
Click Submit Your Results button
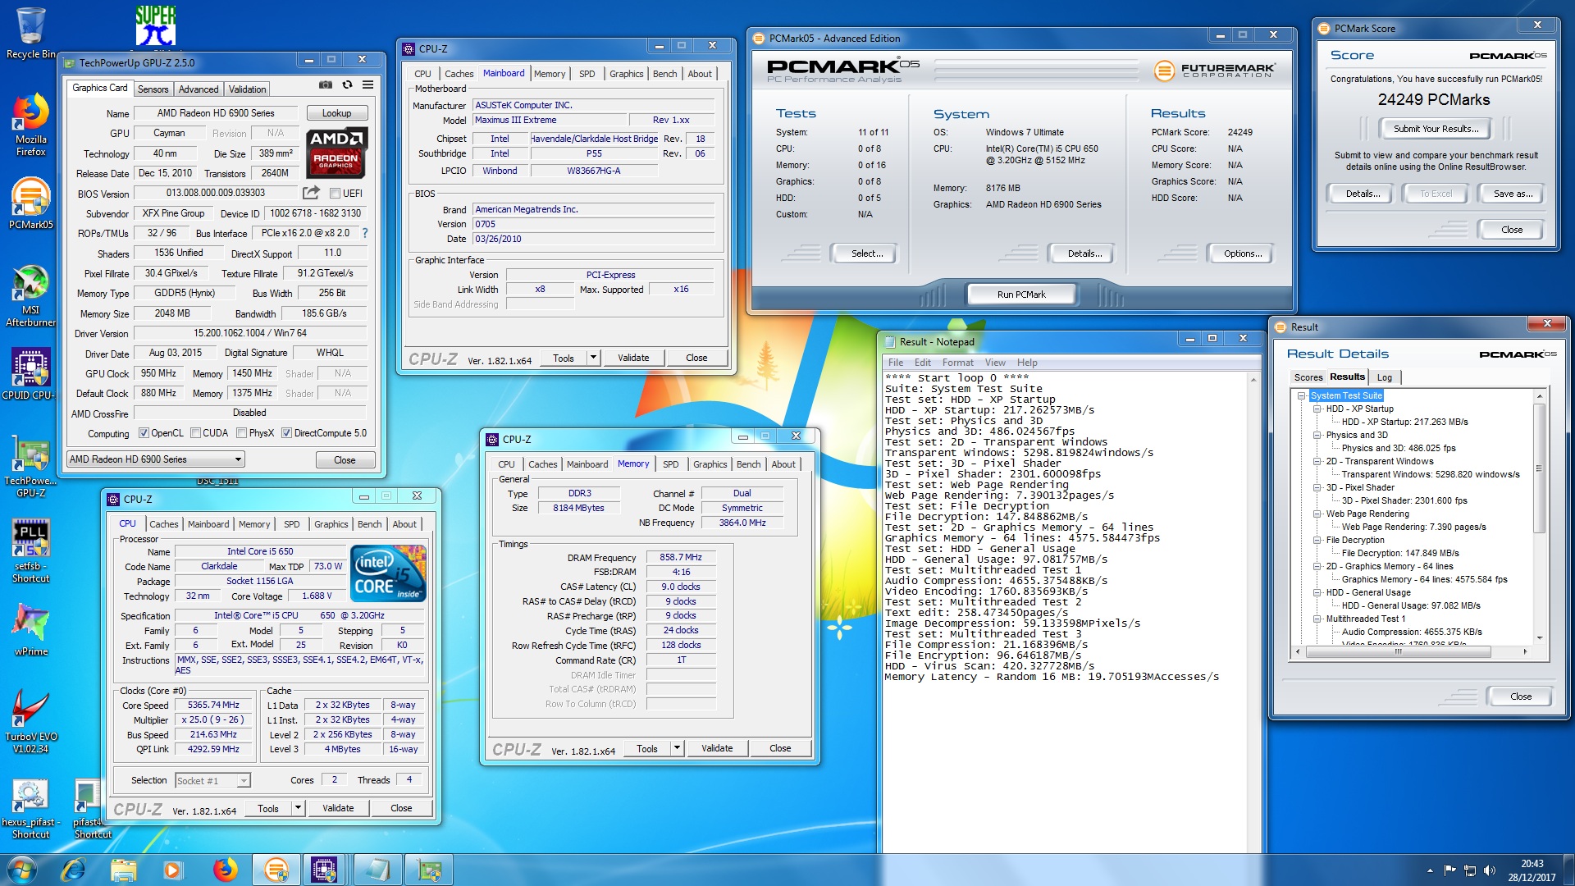[x=1436, y=129]
